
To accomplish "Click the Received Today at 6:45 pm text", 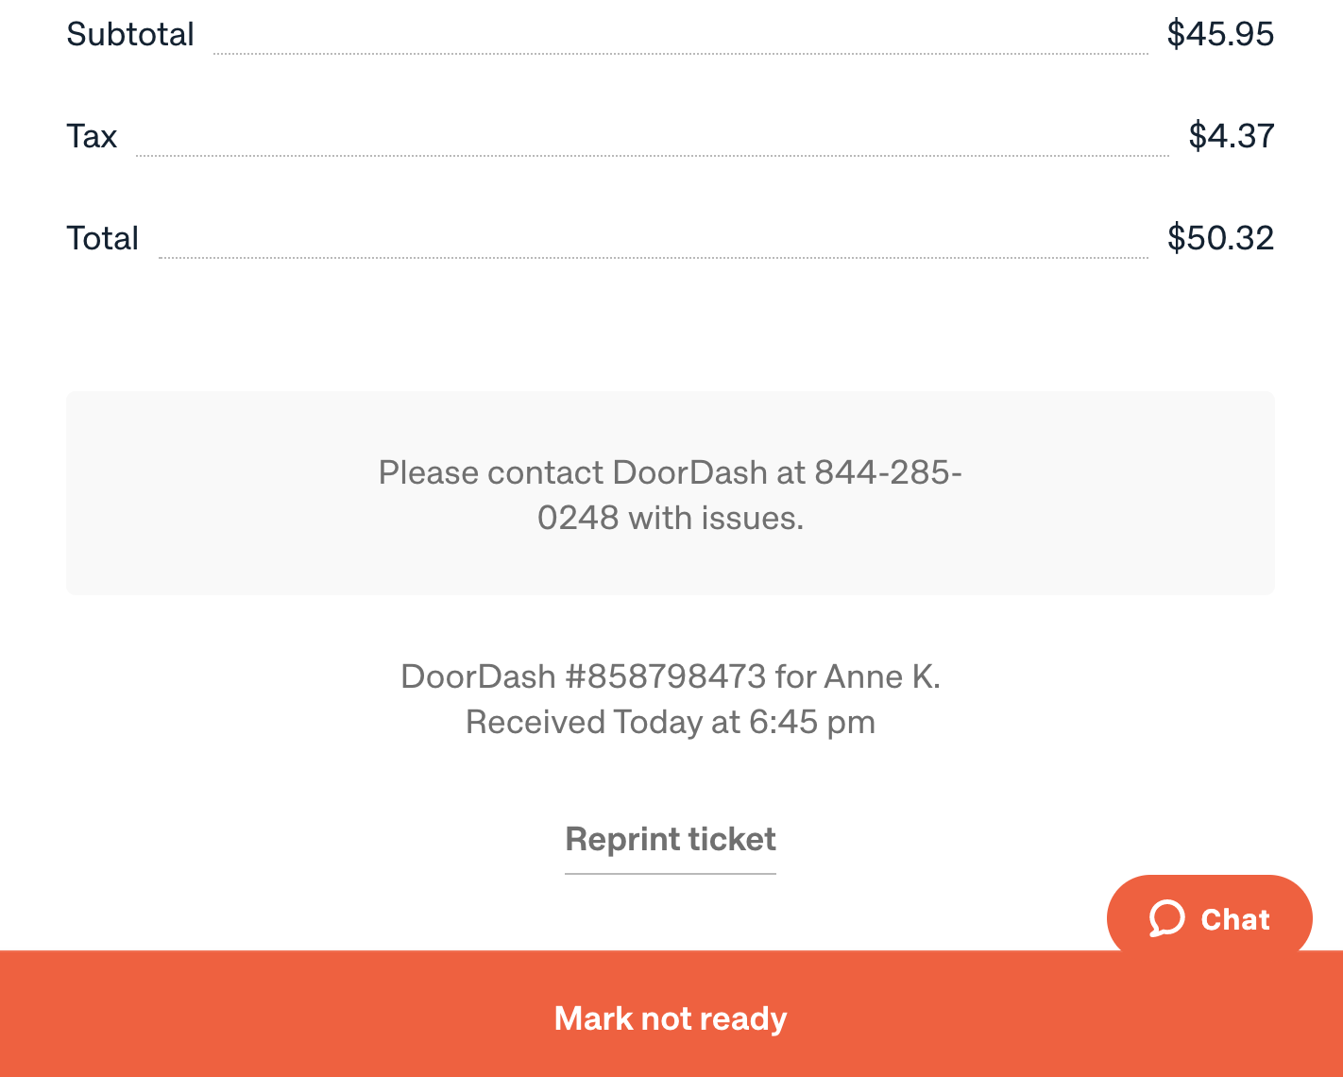I will tap(670, 722).
